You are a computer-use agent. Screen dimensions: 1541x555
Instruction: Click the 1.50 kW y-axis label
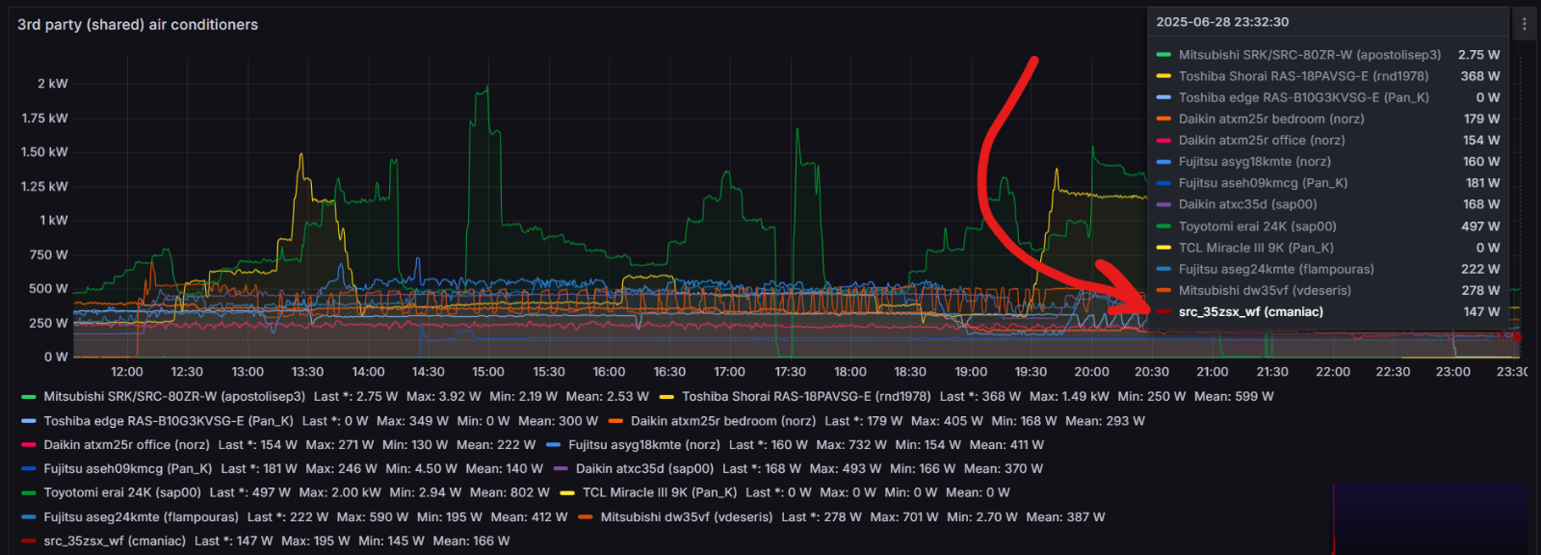tap(45, 152)
